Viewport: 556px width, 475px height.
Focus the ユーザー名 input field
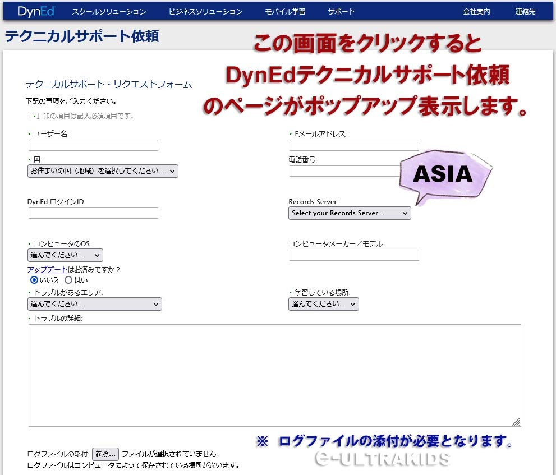click(x=93, y=145)
